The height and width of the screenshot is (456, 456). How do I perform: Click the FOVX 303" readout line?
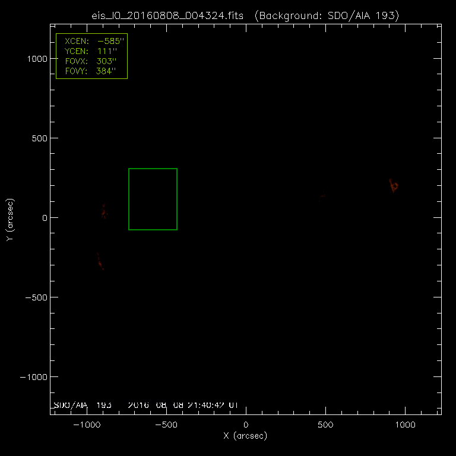point(91,61)
